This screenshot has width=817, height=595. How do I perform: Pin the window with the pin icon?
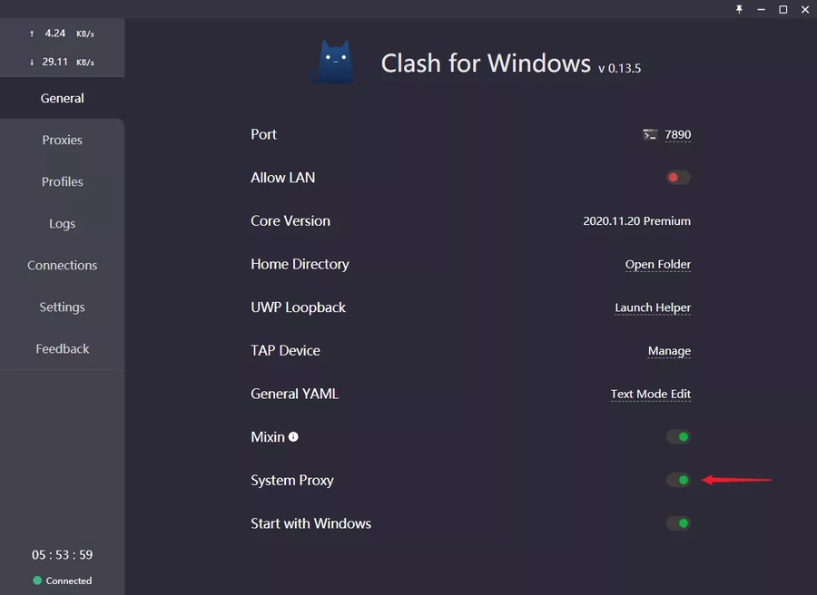click(x=740, y=9)
